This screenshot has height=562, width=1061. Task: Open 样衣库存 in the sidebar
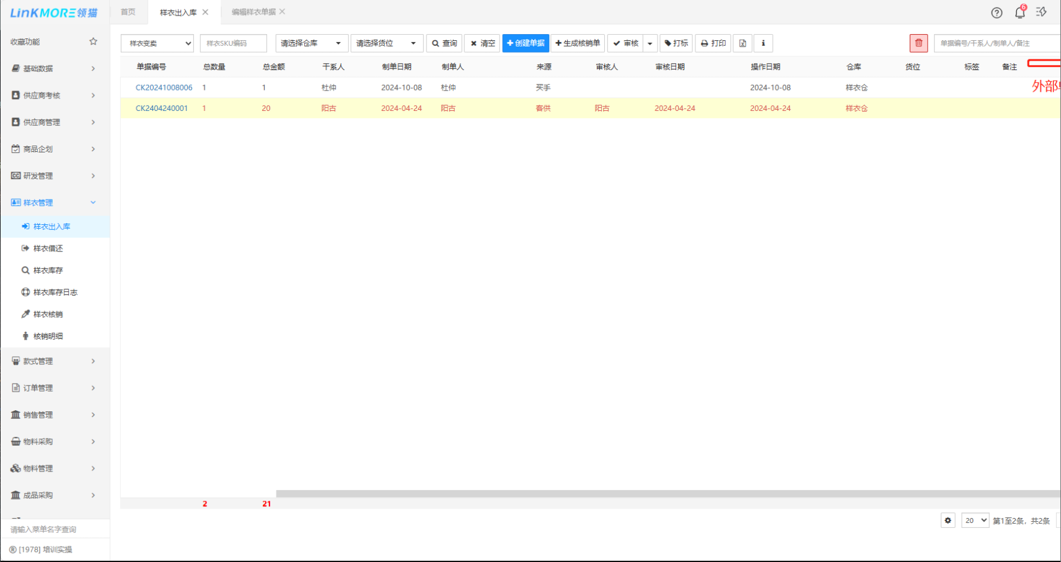48,270
